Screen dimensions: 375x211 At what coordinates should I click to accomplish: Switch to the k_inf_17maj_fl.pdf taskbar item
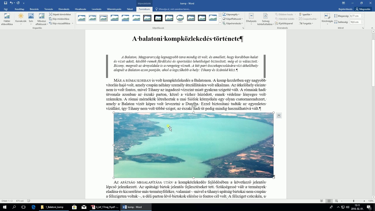(x=105, y=207)
